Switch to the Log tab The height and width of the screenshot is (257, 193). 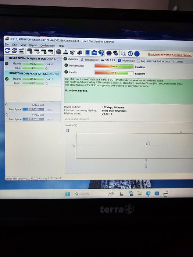pyautogui.click(x=141, y=61)
